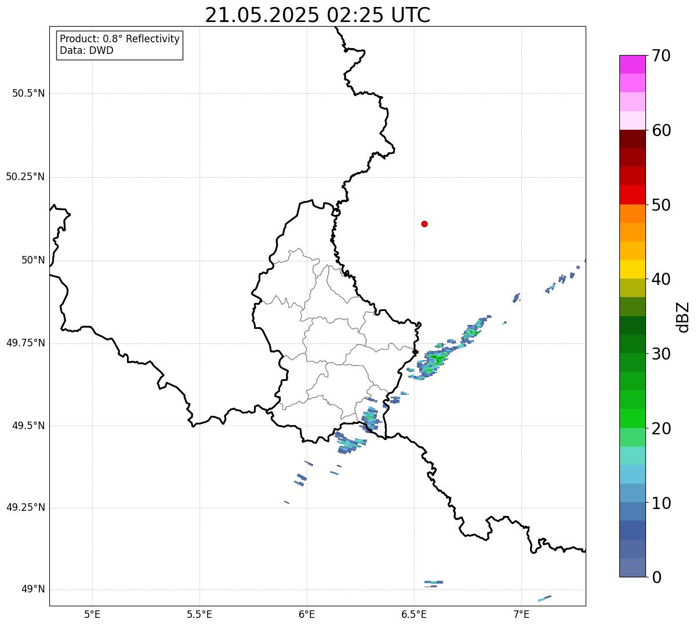Click the red station marker dot

pyautogui.click(x=424, y=224)
